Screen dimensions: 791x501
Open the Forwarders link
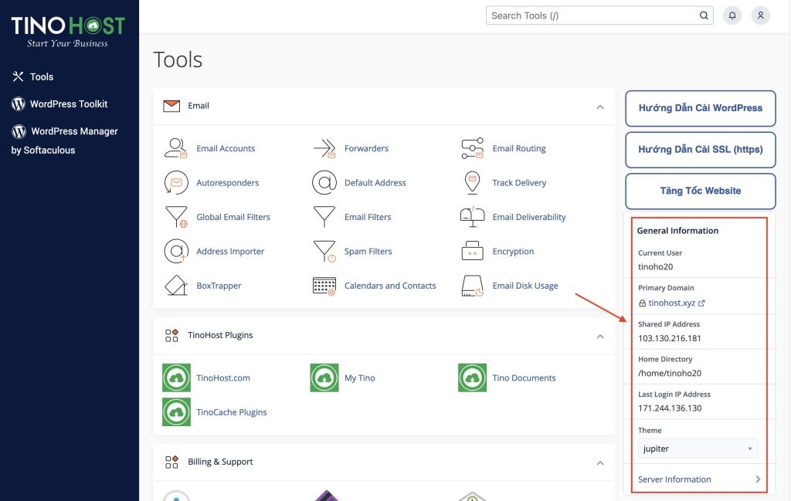(x=366, y=148)
